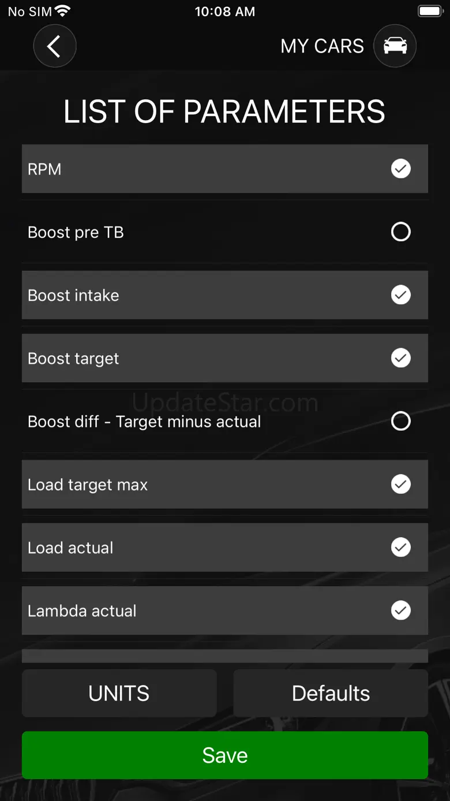Open the My Cars car icon
The image size is (450, 801).
pos(395,46)
